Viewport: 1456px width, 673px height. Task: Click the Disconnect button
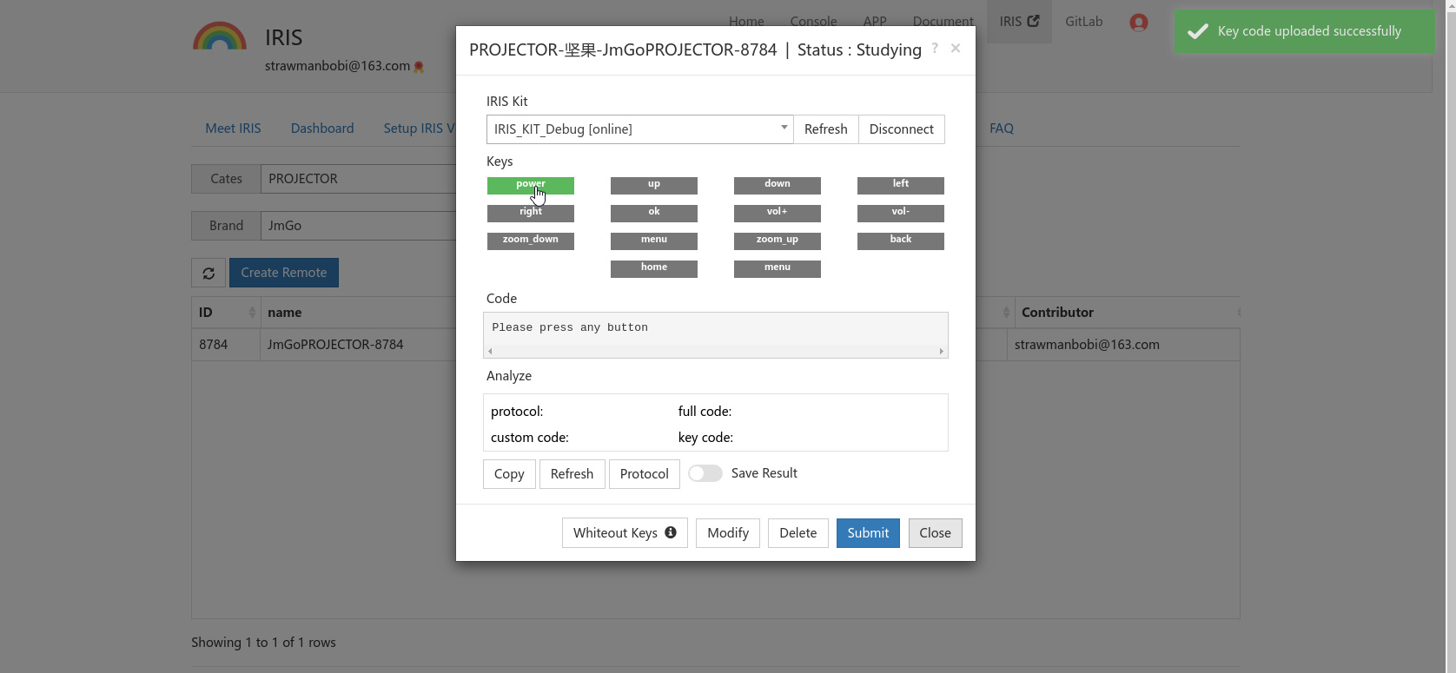pos(901,129)
